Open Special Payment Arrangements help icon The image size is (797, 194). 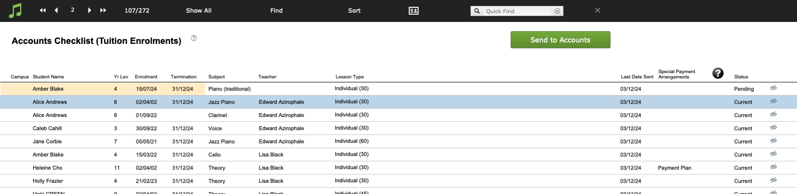[x=718, y=73]
